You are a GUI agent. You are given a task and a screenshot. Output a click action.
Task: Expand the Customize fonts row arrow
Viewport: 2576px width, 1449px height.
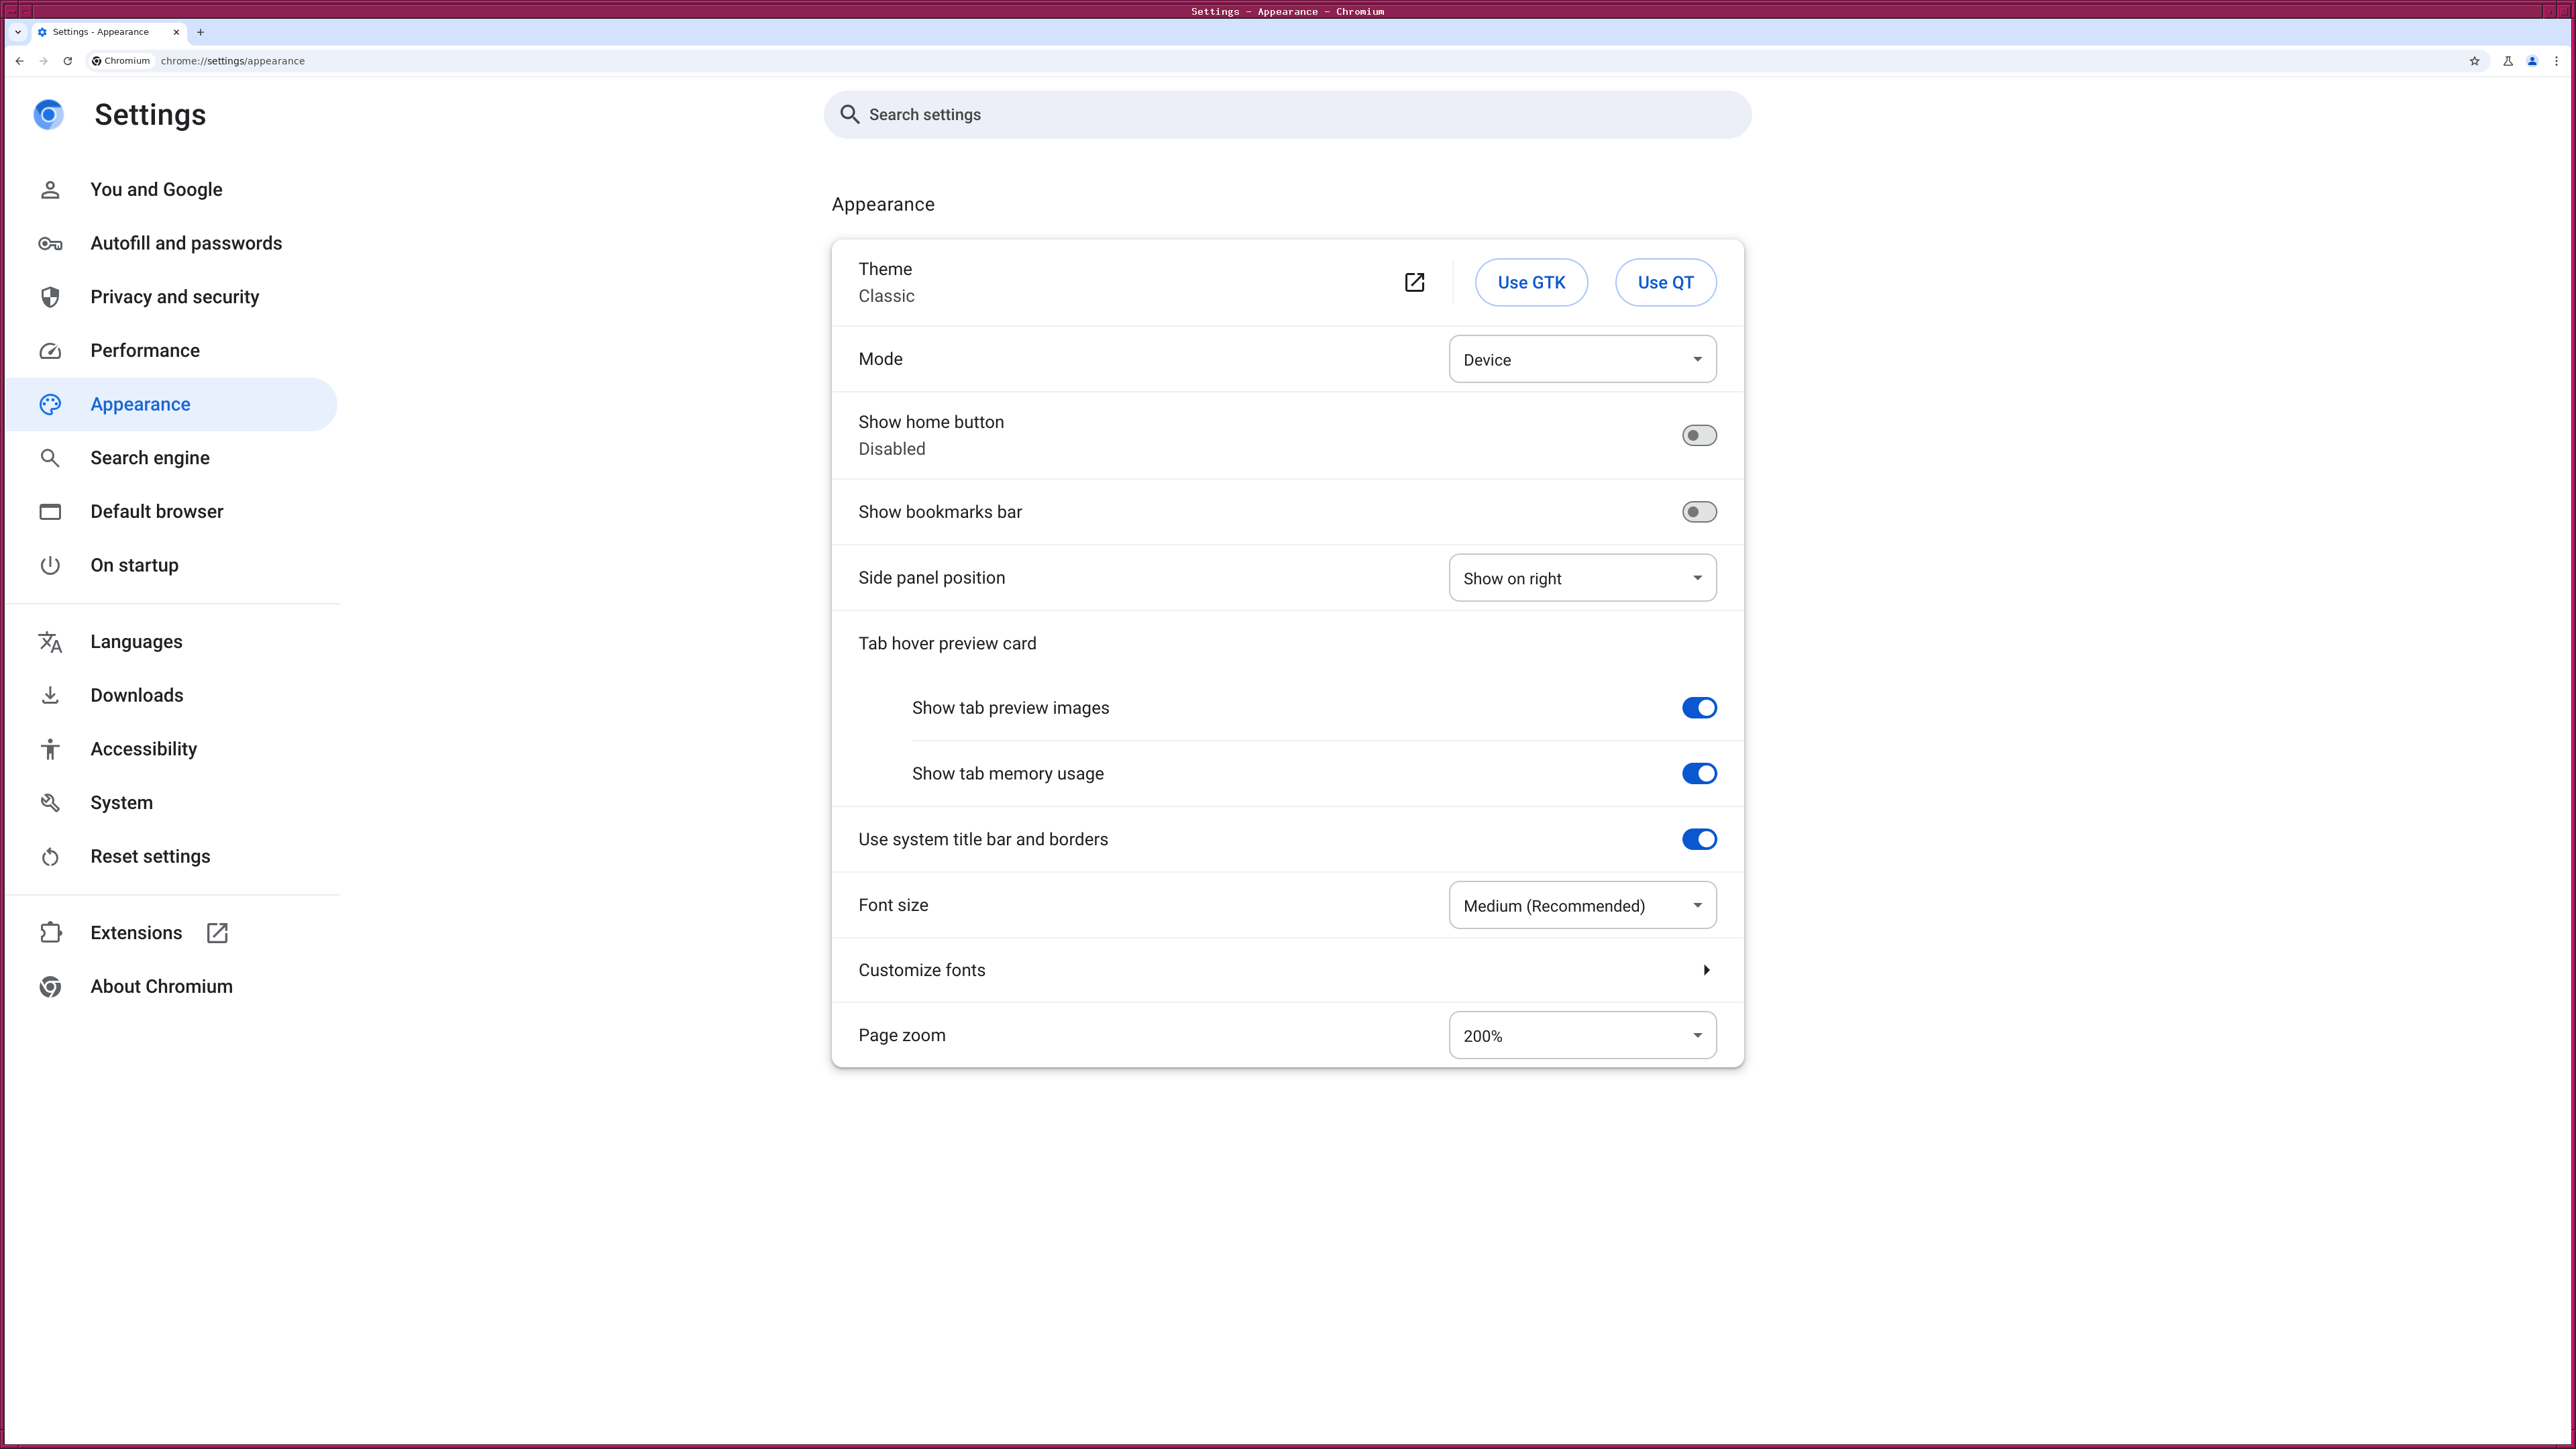1706,970
